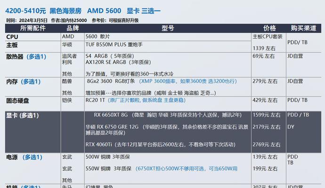Viewport: 325px width, 188px height.
Task: Click PDD/ TB in the 固态硬盘 row
Action: (x=297, y=100)
